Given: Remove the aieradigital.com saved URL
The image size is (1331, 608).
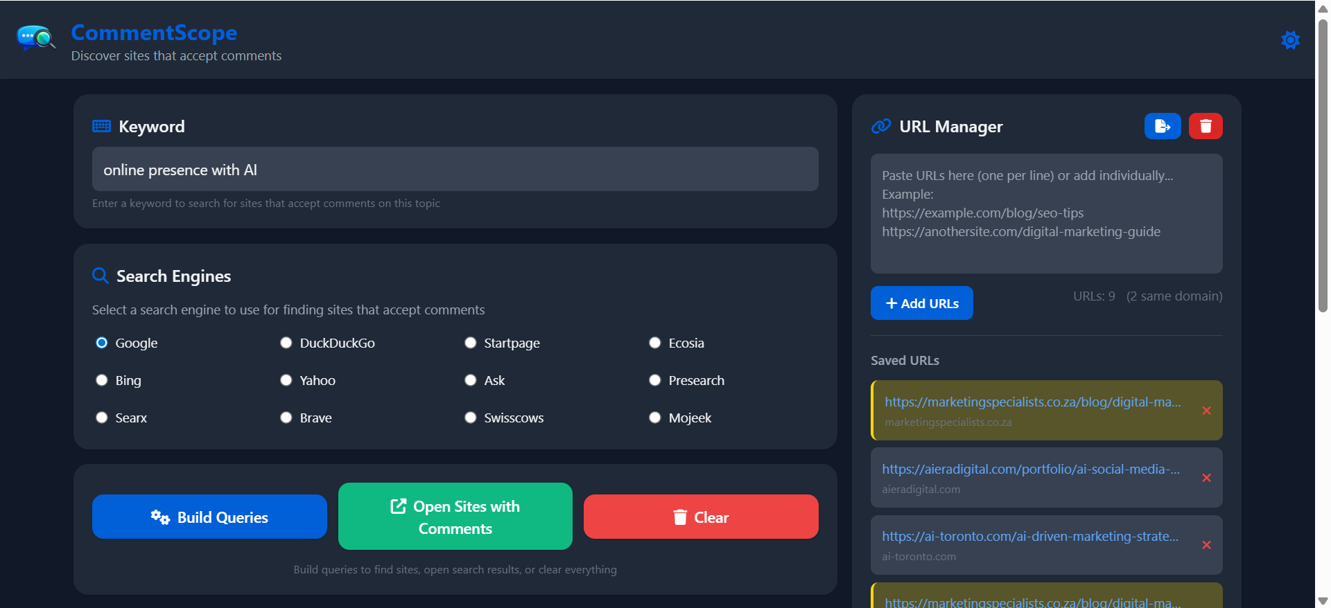Looking at the screenshot, I should point(1206,478).
